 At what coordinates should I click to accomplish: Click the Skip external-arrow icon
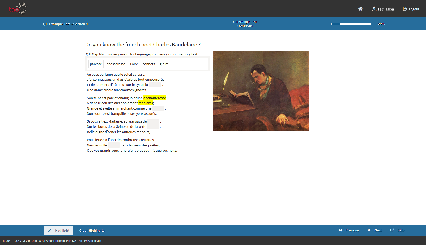[x=392, y=230]
